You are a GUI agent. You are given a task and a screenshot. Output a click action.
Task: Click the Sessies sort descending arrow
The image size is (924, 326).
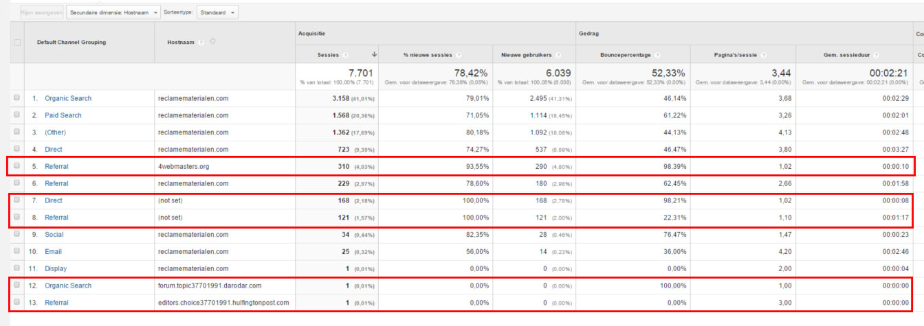[x=374, y=55]
